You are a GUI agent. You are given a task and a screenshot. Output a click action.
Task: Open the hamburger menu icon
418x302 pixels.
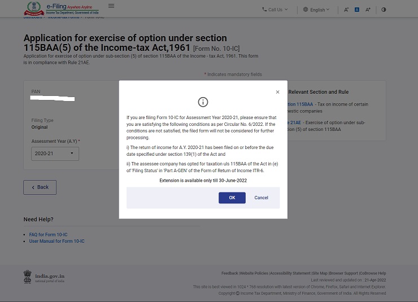[111, 6]
